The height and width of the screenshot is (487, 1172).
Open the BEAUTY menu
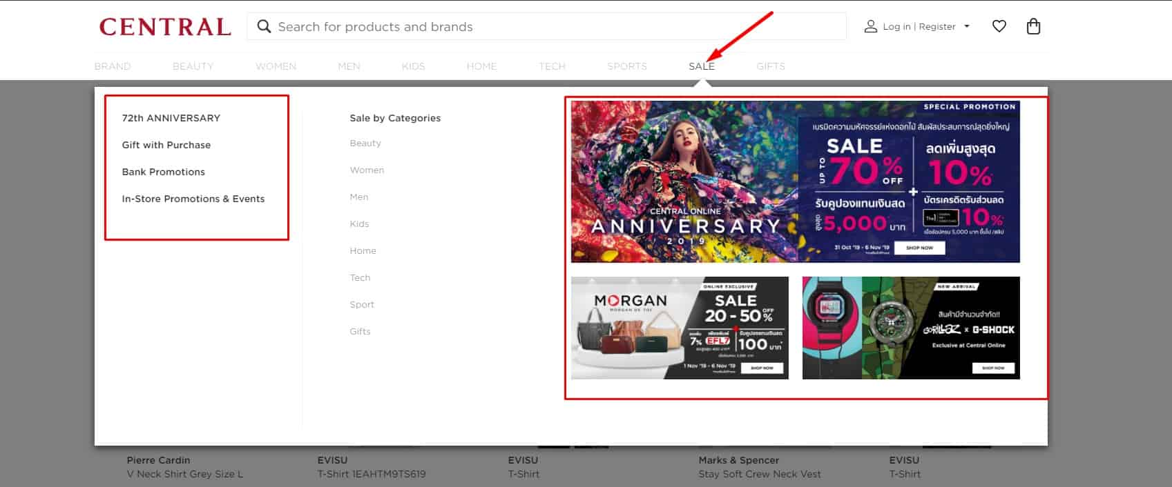click(x=193, y=66)
